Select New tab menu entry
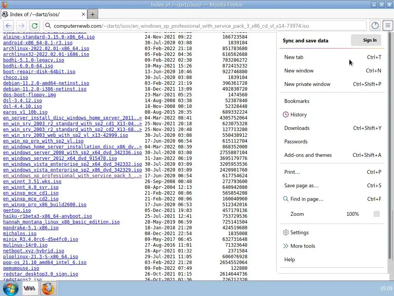 pyautogui.click(x=332, y=57)
